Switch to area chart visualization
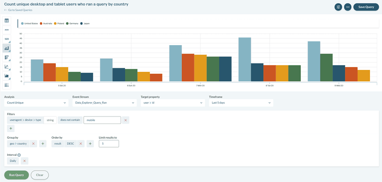The width and height of the screenshot is (382, 182). point(7,76)
